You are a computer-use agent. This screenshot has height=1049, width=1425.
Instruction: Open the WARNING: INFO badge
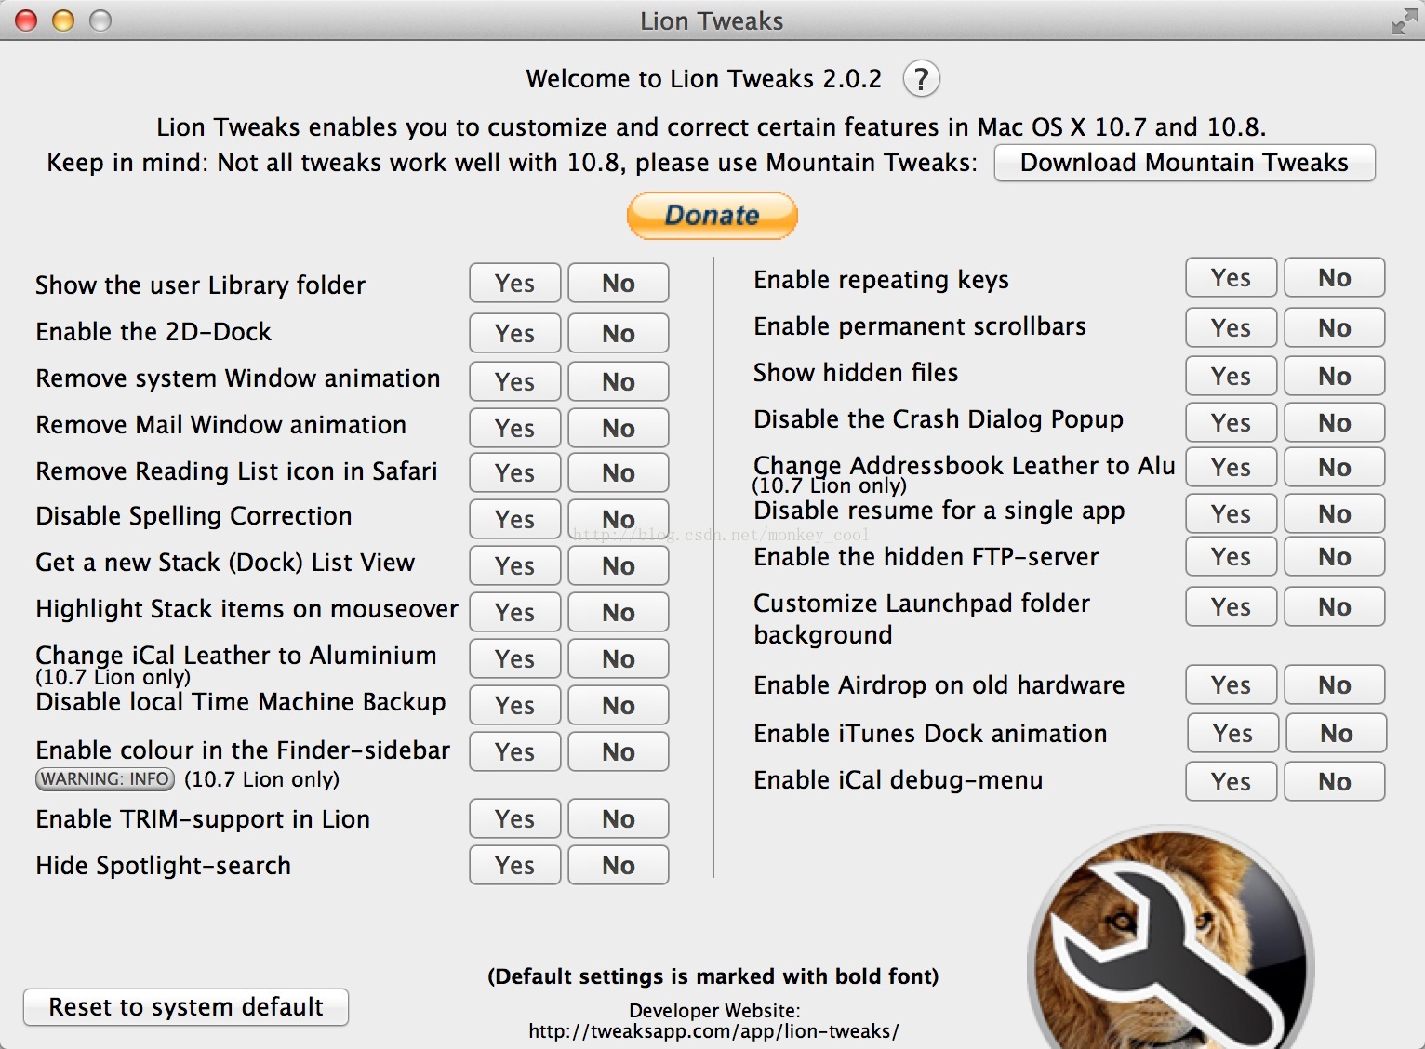[x=105, y=779]
